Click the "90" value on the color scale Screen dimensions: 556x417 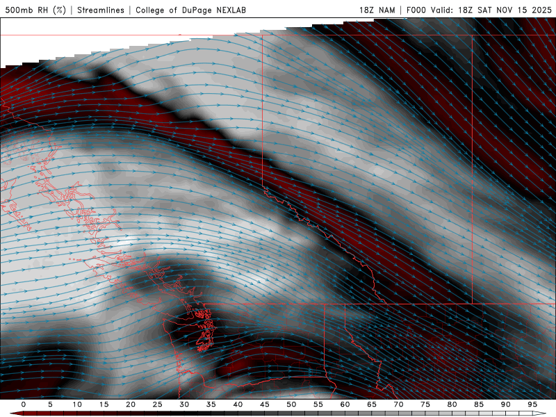505,404
